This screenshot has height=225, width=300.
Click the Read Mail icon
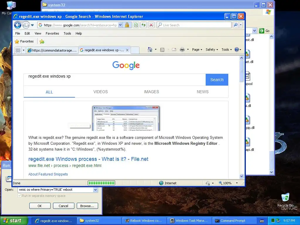(x=174, y=50)
